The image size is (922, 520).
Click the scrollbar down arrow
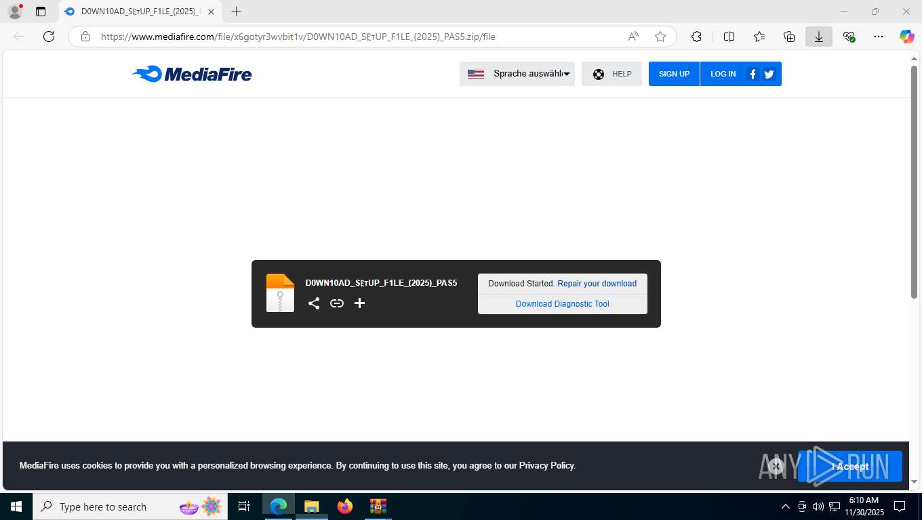click(914, 482)
